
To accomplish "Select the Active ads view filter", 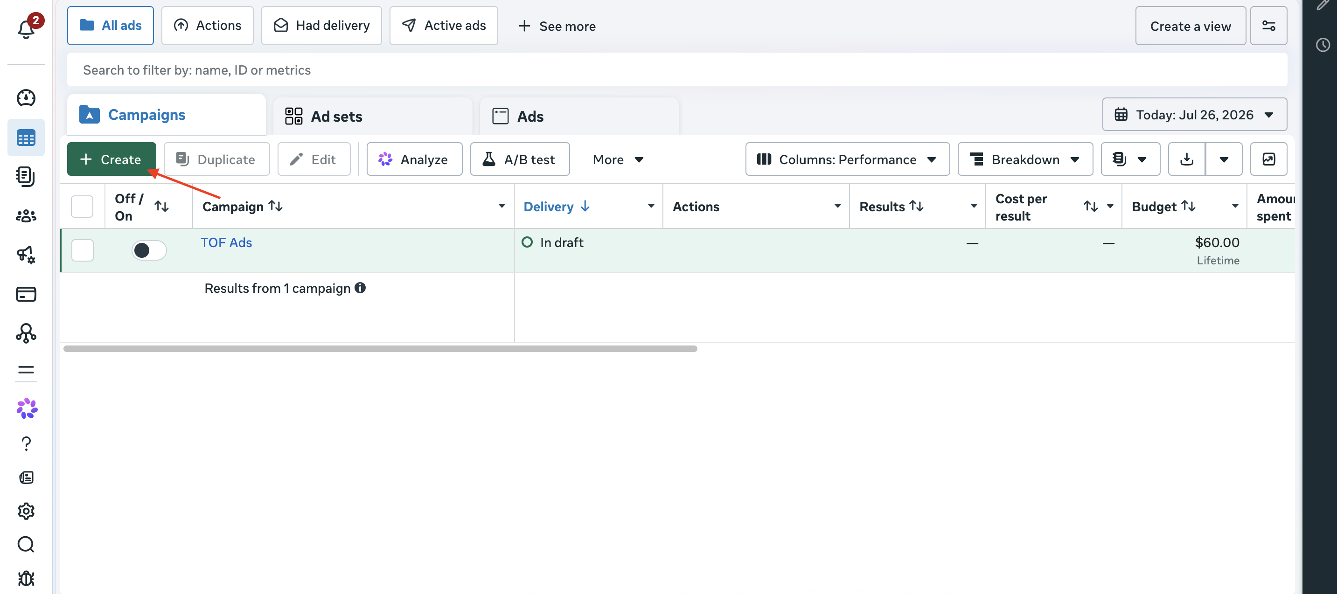I will [x=444, y=26].
